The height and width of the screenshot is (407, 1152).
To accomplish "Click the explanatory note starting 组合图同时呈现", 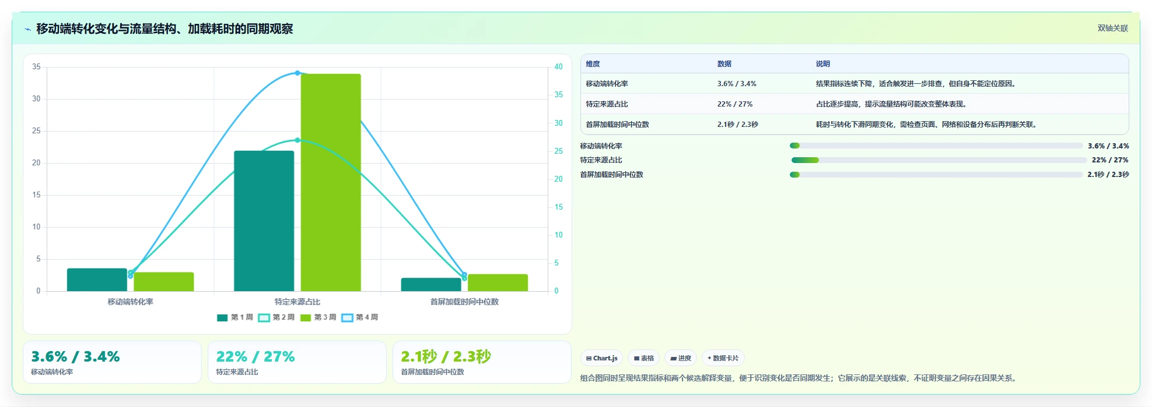I will pos(800,378).
